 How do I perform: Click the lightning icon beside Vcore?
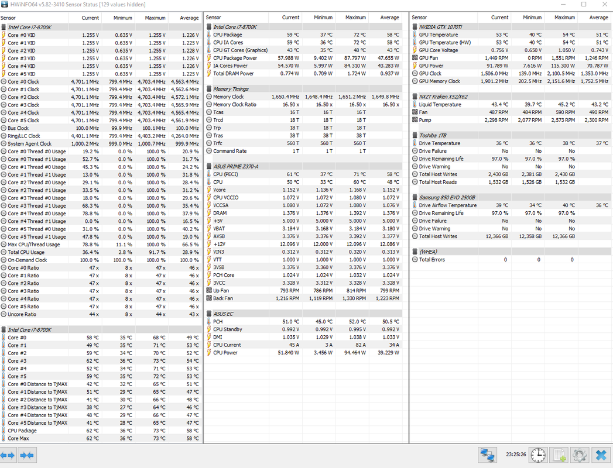(x=209, y=190)
